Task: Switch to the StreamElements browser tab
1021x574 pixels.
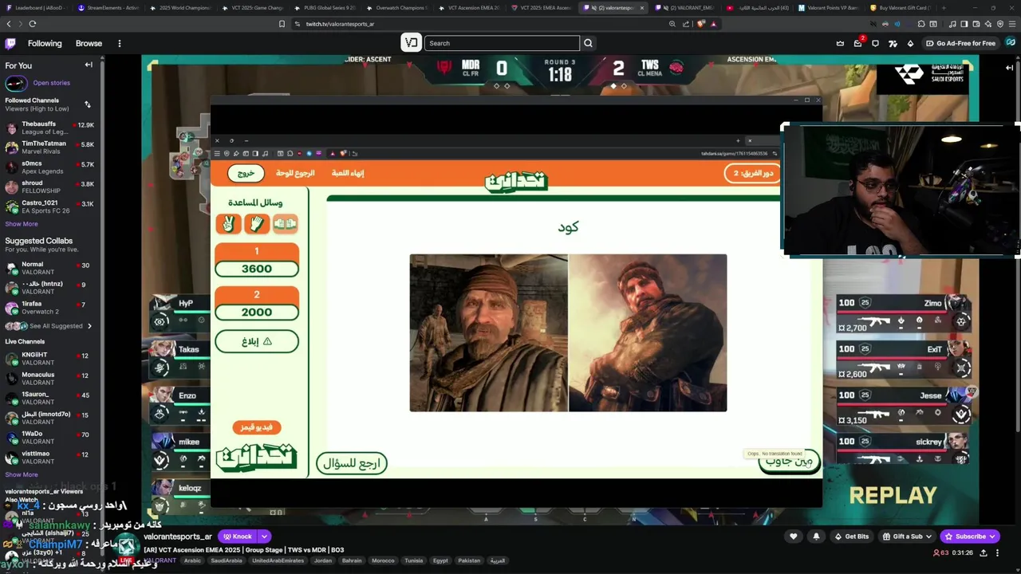Action: pos(108,8)
